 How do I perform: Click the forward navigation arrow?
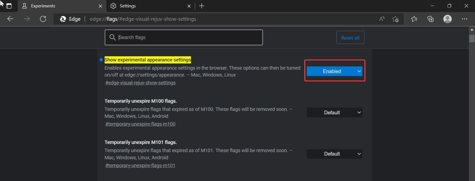[27, 19]
